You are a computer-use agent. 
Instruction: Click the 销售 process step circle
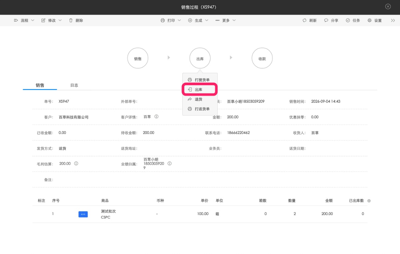coord(138,58)
